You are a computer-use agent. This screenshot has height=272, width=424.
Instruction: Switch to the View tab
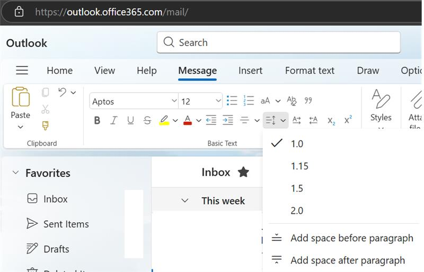[104, 70]
